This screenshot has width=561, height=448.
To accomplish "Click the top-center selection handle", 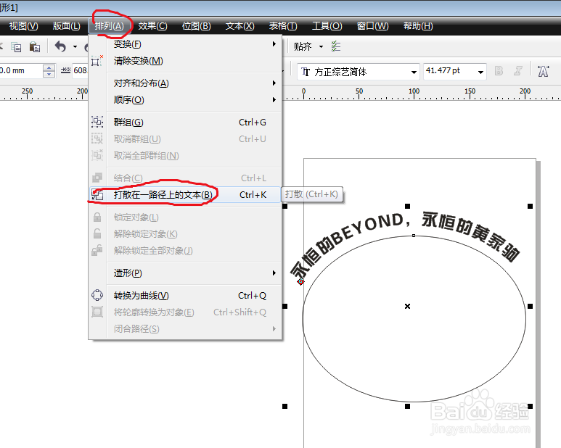I will point(407,206).
